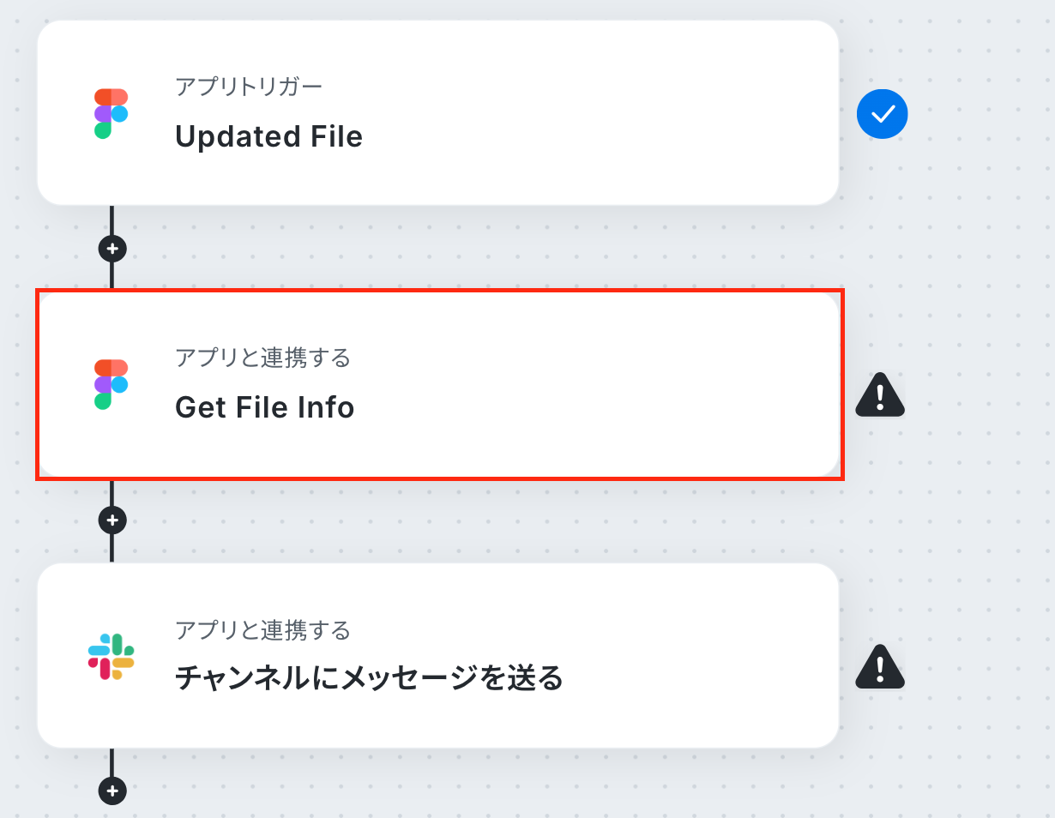Screen dimensions: 1055x818
Task: Add a step after the Slack card with plus
Action: (x=112, y=790)
